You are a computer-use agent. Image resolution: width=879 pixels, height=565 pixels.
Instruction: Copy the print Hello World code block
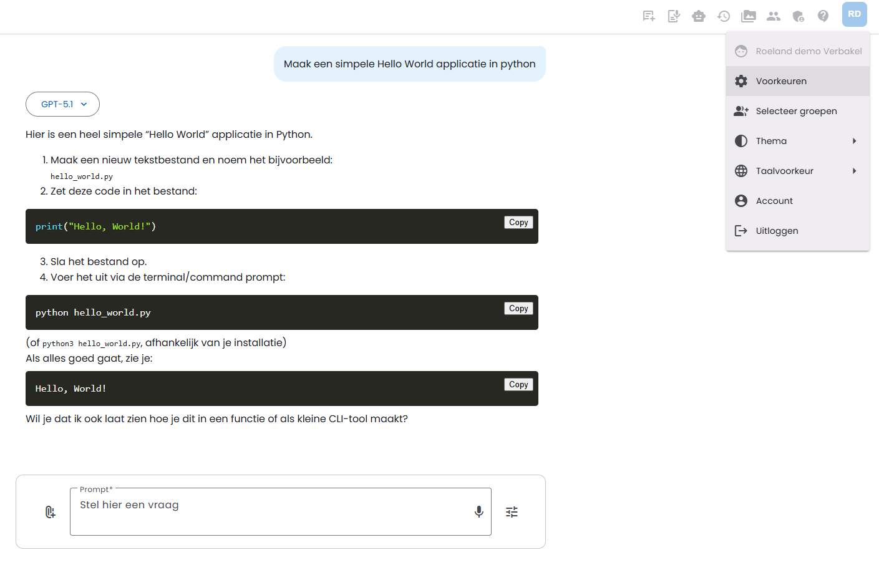click(x=518, y=223)
